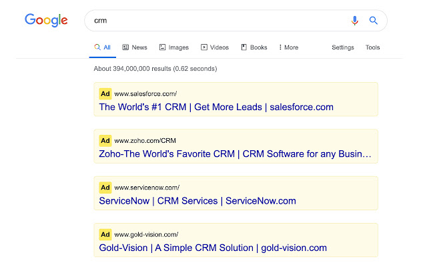The height and width of the screenshot is (267, 427).
Task: Switch to the Videos tab
Action: [215, 47]
